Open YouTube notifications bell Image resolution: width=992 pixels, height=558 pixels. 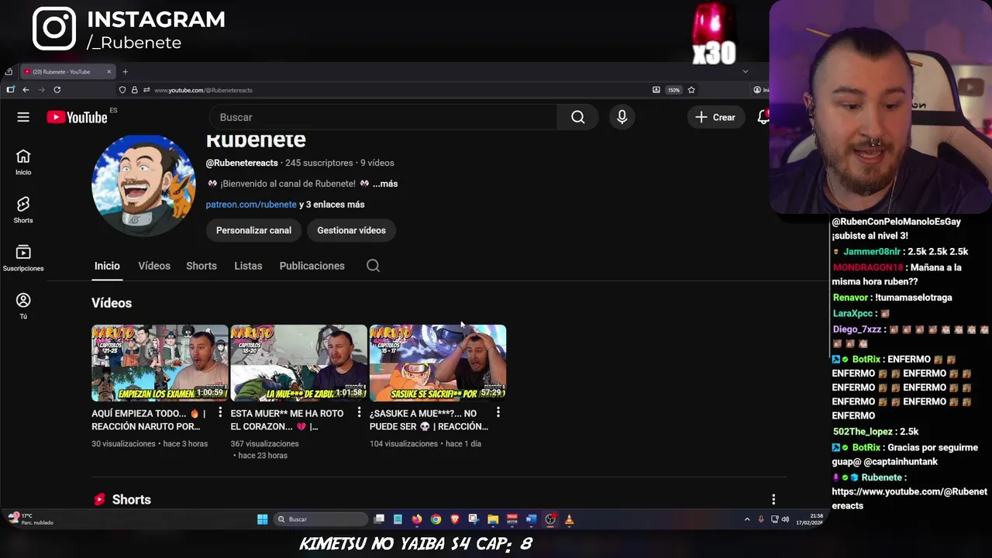point(763,117)
